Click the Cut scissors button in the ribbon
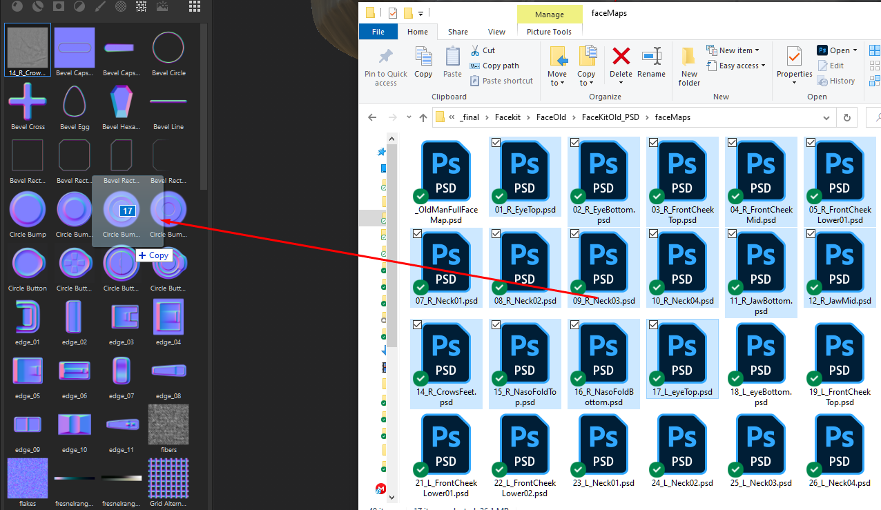 click(483, 50)
